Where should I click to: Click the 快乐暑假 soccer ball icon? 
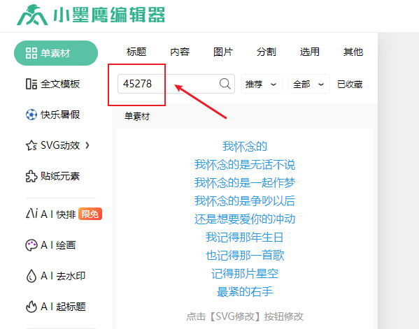(31, 115)
